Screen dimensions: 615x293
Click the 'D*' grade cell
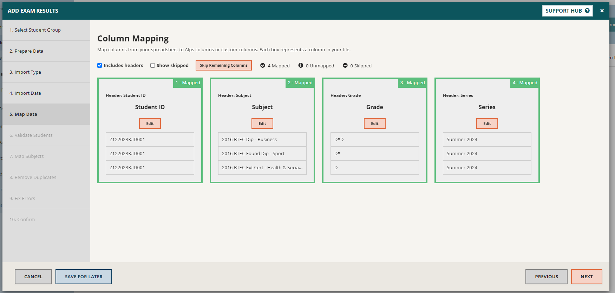click(375, 154)
